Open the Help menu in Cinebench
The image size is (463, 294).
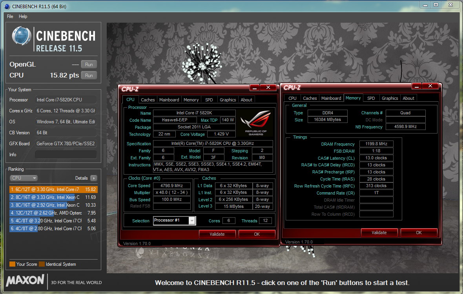click(x=23, y=16)
